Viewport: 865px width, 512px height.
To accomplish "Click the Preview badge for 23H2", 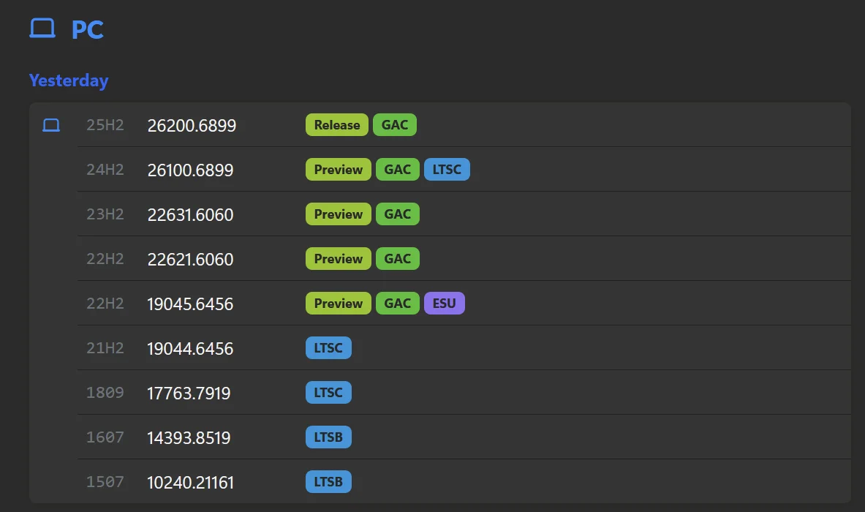I will 338,214.
